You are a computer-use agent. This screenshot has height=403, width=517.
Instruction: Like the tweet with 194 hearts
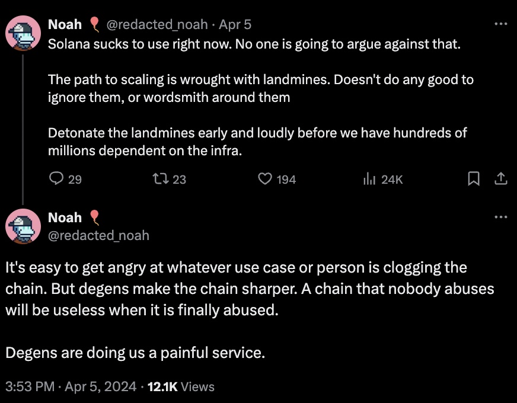pos(265,179)
